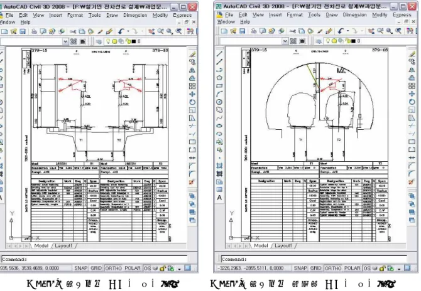Expand Undo history arrow in left window
The width and height of the screenshot is (421, 291).
tap(128, 31)
